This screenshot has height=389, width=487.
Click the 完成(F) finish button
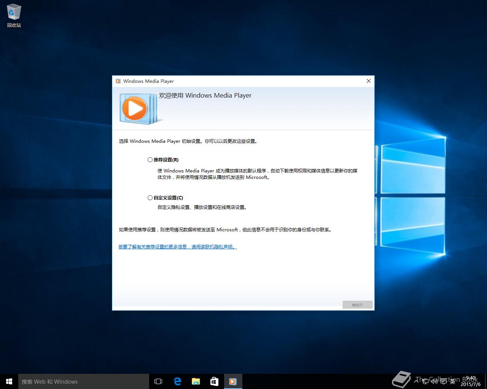[x=357, y=305]
